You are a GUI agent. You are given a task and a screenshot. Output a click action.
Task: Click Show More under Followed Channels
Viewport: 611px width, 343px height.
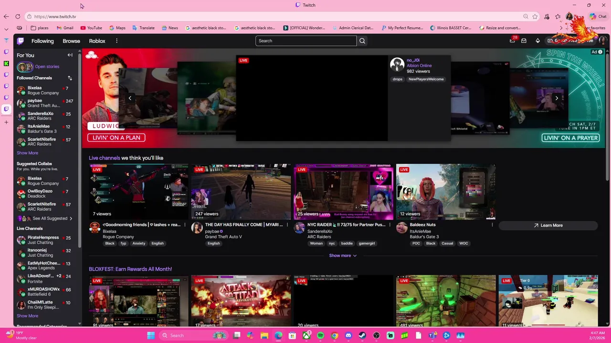pyautogui.click(x=27, y=153)
